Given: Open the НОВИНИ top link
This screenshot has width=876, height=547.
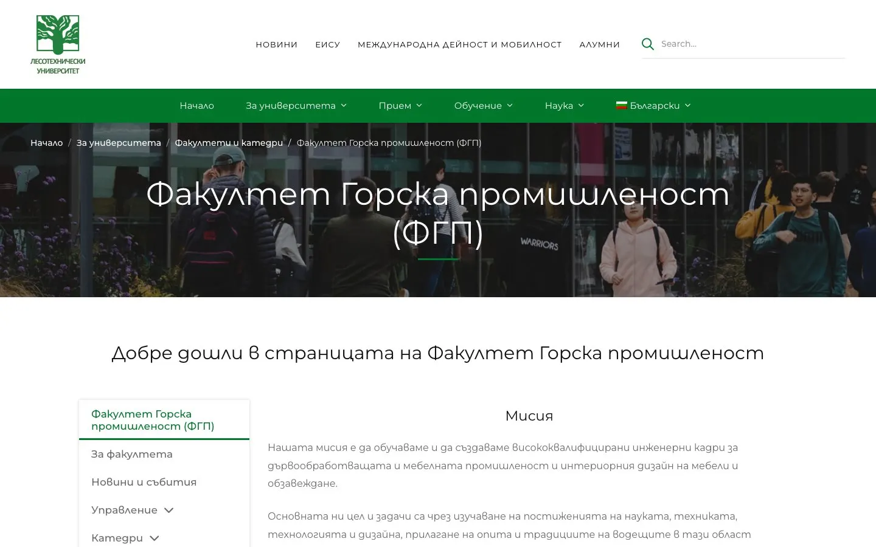Looking at the screenshot, I should [x=276, y=44].
